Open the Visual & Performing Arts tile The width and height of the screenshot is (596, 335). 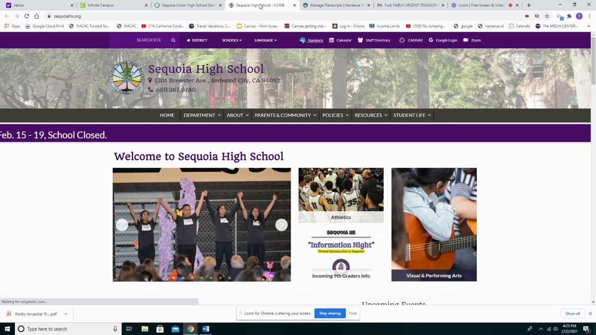(x=434, y=225)
